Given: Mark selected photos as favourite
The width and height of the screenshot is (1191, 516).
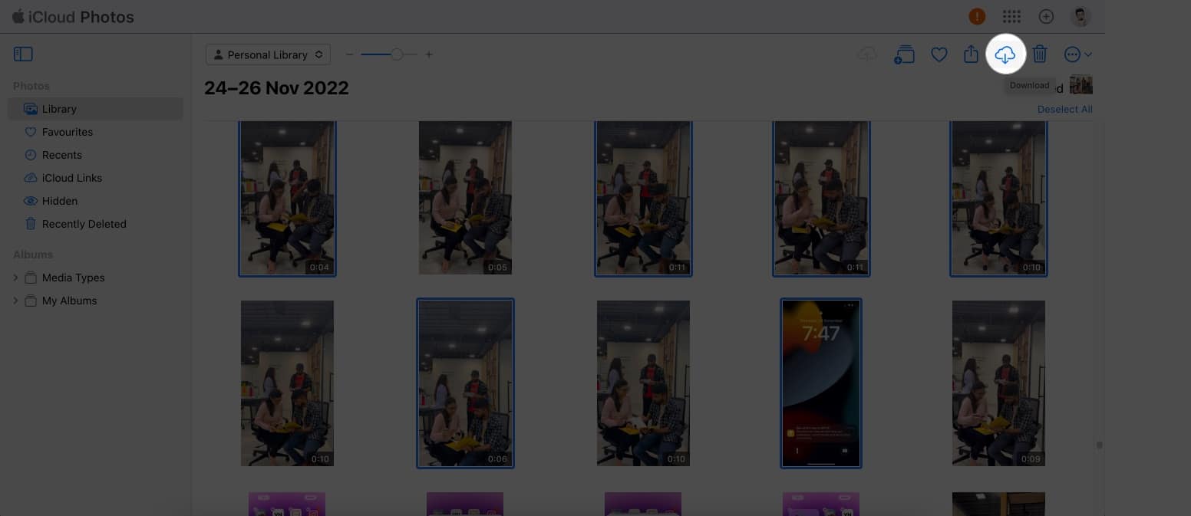Looking at the screenshot, I should pyautogui.click(x=939, y=54).
